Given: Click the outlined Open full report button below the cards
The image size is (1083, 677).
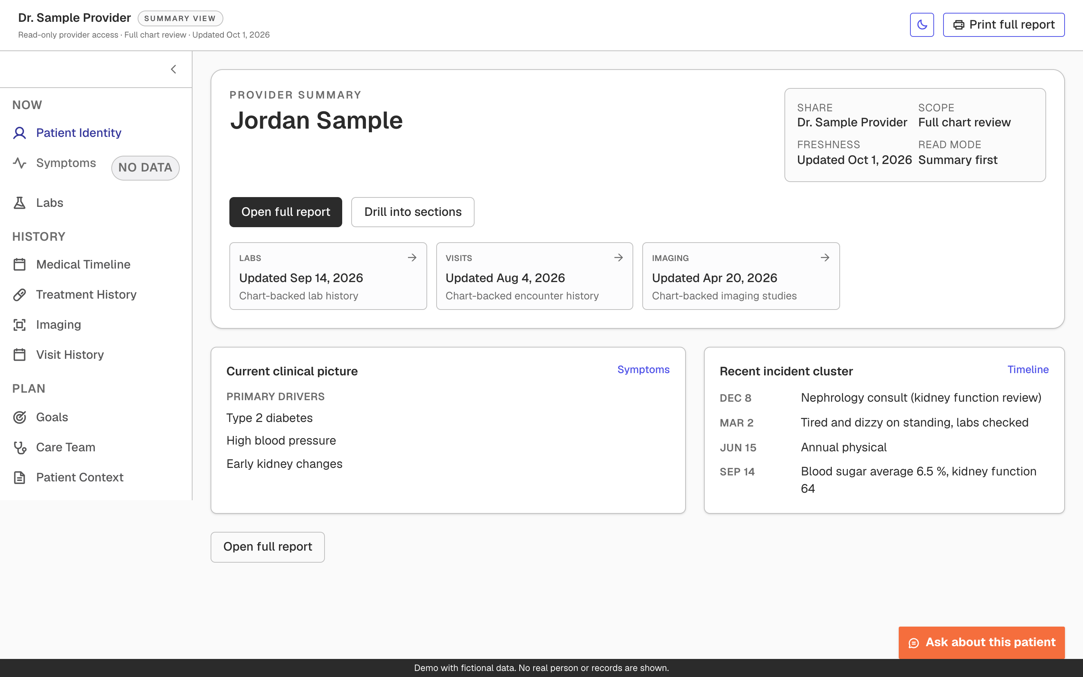Looking at the screenshot, I should (x=268, y=547).
